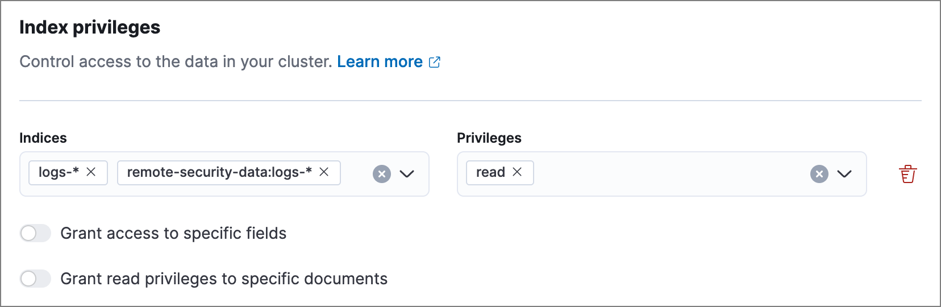Enable Grant access to specific fields
The image size is (941, 307).
pyautogui.click(x=35, y=233)
